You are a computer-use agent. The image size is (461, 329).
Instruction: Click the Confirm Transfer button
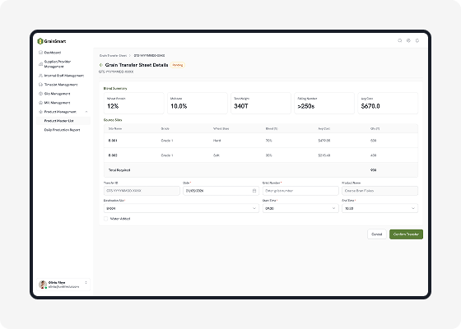(x=406, y=234)
